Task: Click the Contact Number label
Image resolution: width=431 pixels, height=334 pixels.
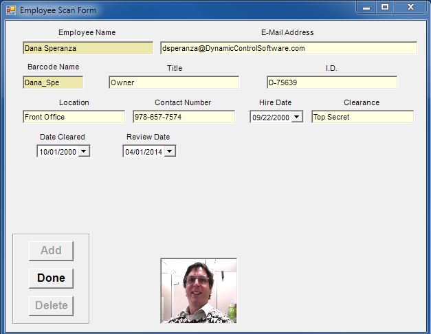Action: [x=183, y=102]
